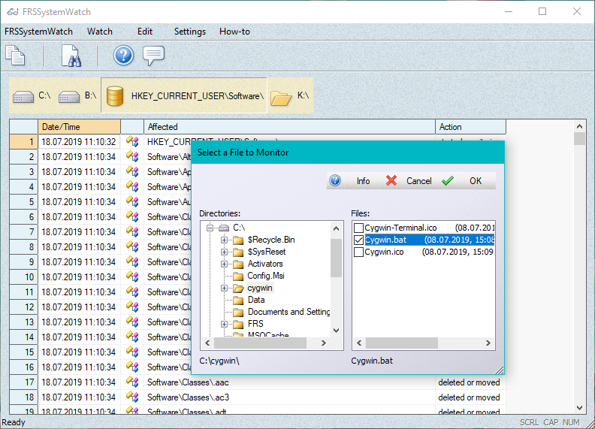
Task: Select the Data folder in directory tree
Action: [255, 300]
